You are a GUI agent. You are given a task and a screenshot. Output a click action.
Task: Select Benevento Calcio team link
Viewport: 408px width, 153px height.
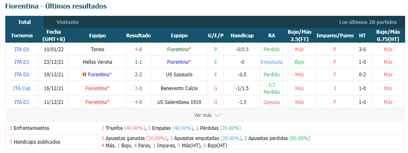179,88
